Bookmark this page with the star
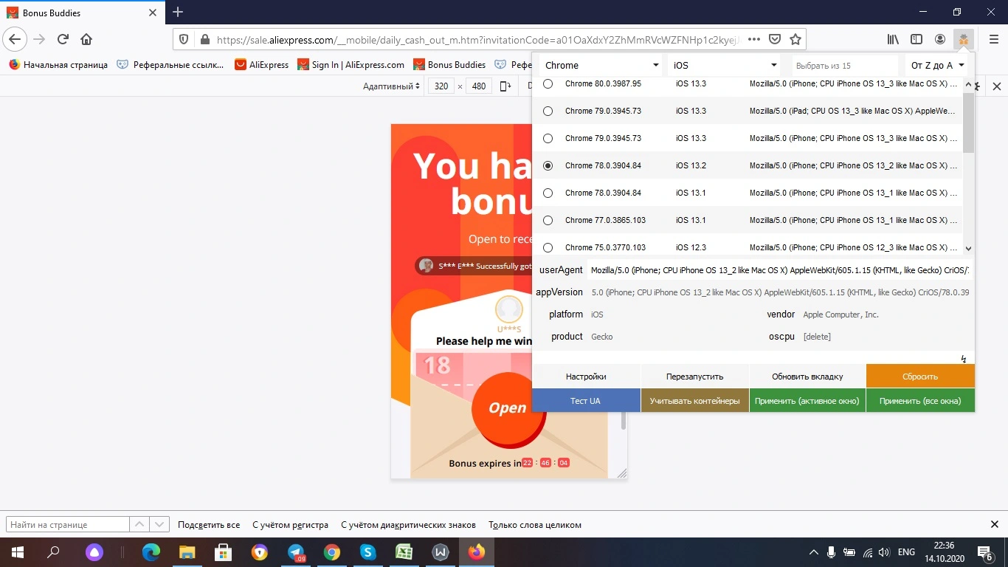The height and width of the screenshot is (567, 1008). [x=795, y=39]
